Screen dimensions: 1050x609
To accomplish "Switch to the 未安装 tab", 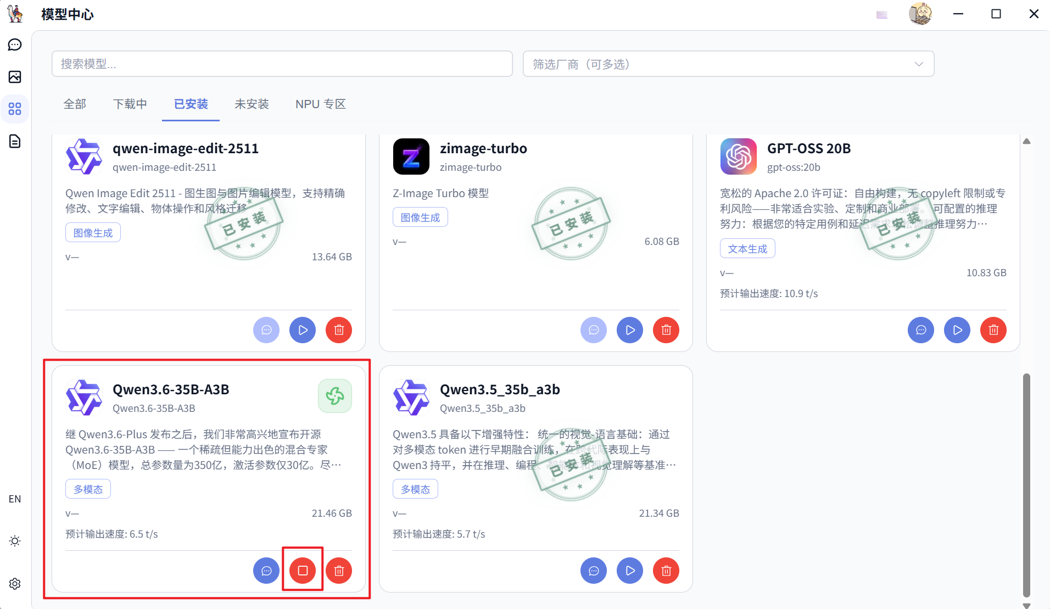I will (252, 104).
